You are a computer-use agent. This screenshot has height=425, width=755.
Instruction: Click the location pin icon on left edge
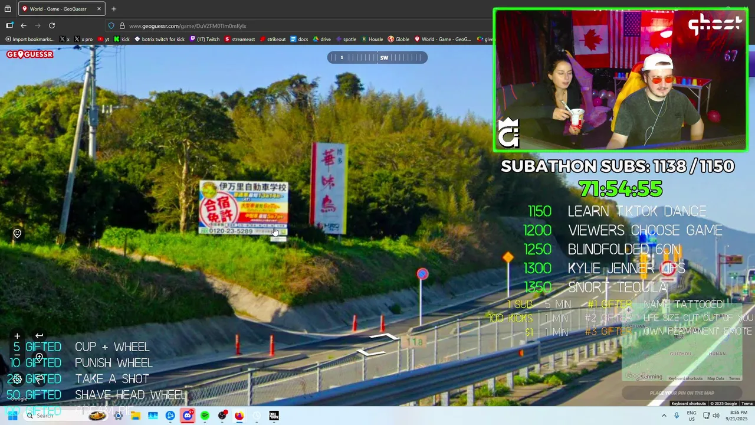pyautogui.click(x=17, y=234)
